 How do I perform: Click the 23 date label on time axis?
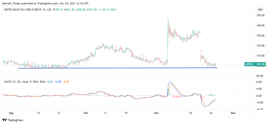click(211, 113)
